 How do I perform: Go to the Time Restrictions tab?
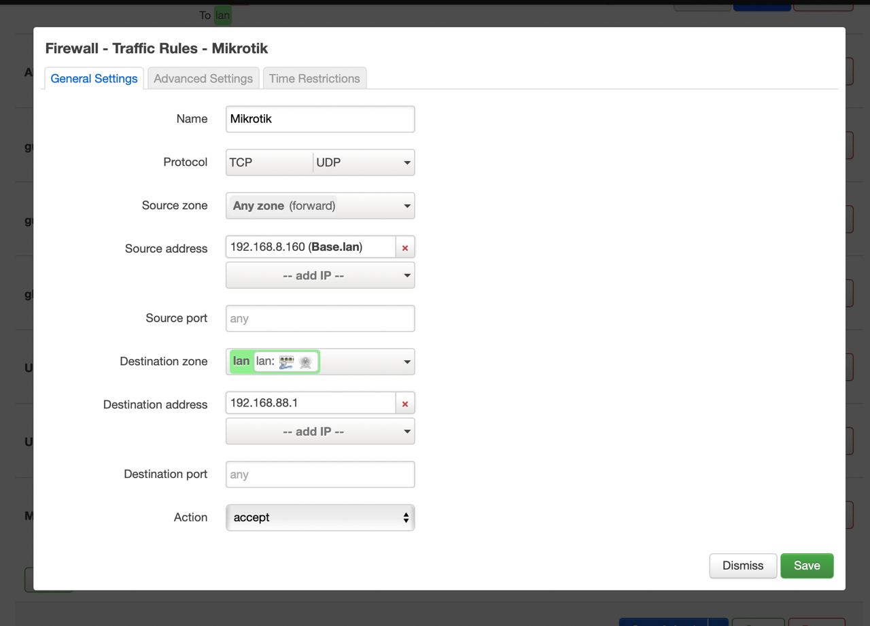click(x=315, y=78)
